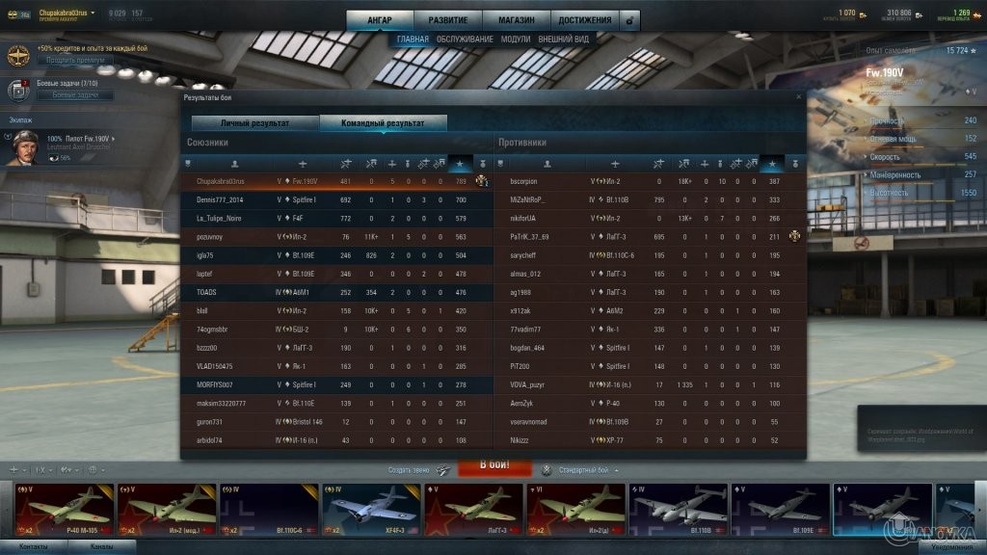The height and width of the screenshot is (555, 987).
Task: Click medal icon in PaTrIK_37_69 row
Action: click(x=794, y=237)
